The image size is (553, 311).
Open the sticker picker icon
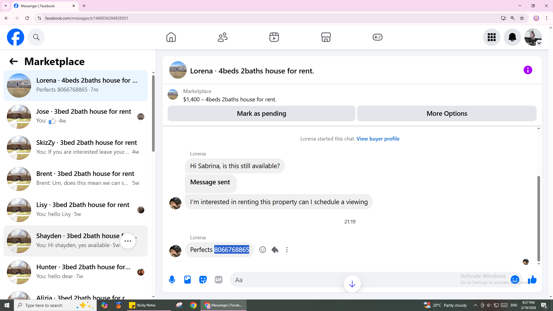coord(203,280)
